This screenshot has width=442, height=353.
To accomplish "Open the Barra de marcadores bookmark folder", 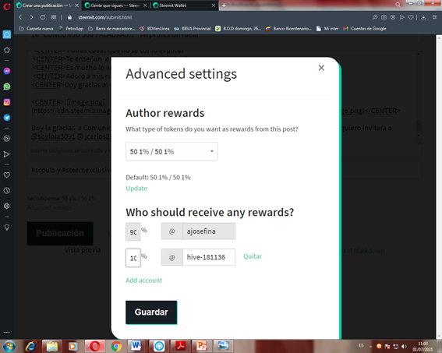I will click(x=111, y=29).
